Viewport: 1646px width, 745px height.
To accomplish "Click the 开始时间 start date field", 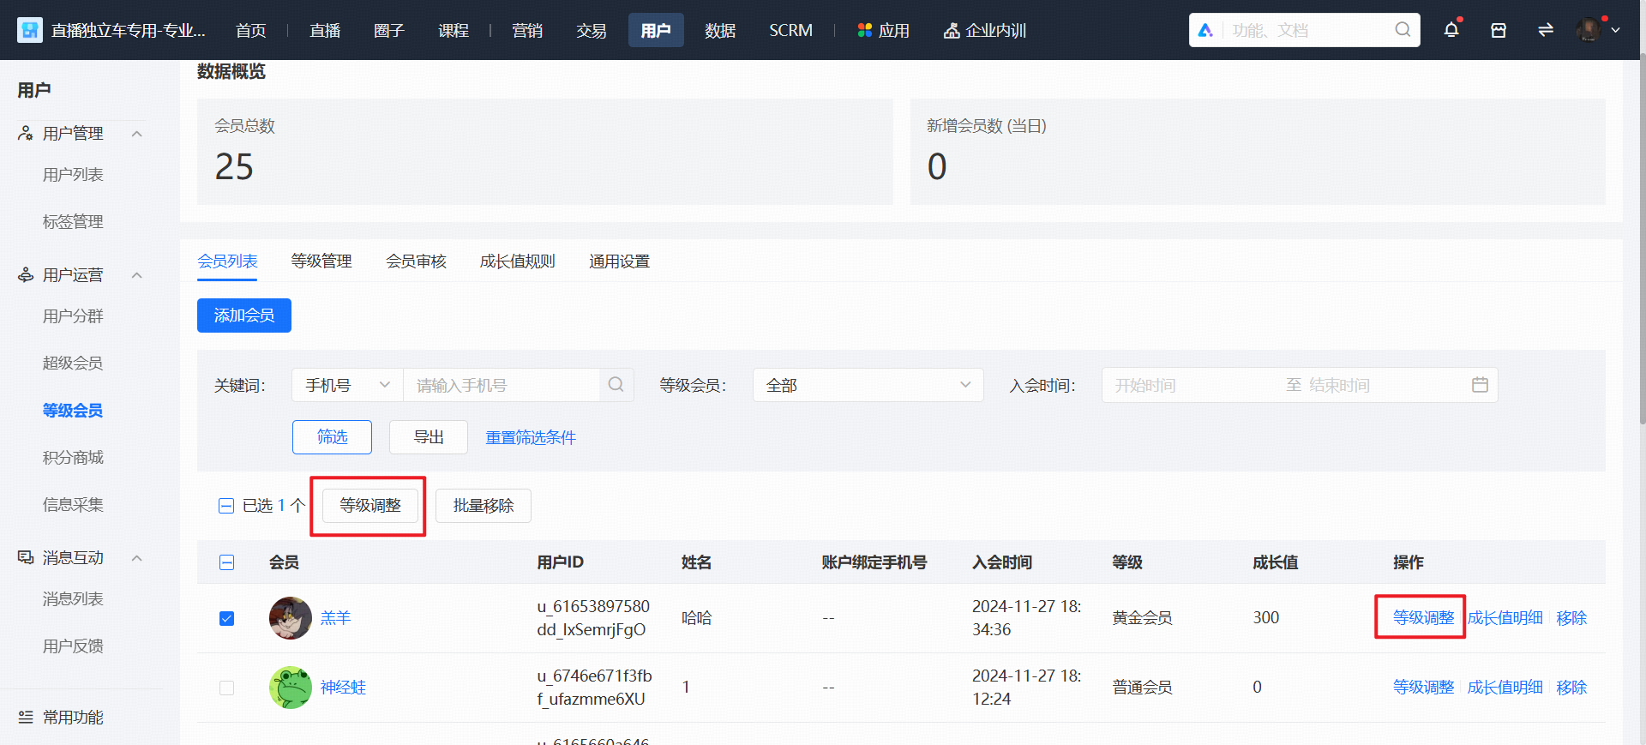I will (1192, 385).
